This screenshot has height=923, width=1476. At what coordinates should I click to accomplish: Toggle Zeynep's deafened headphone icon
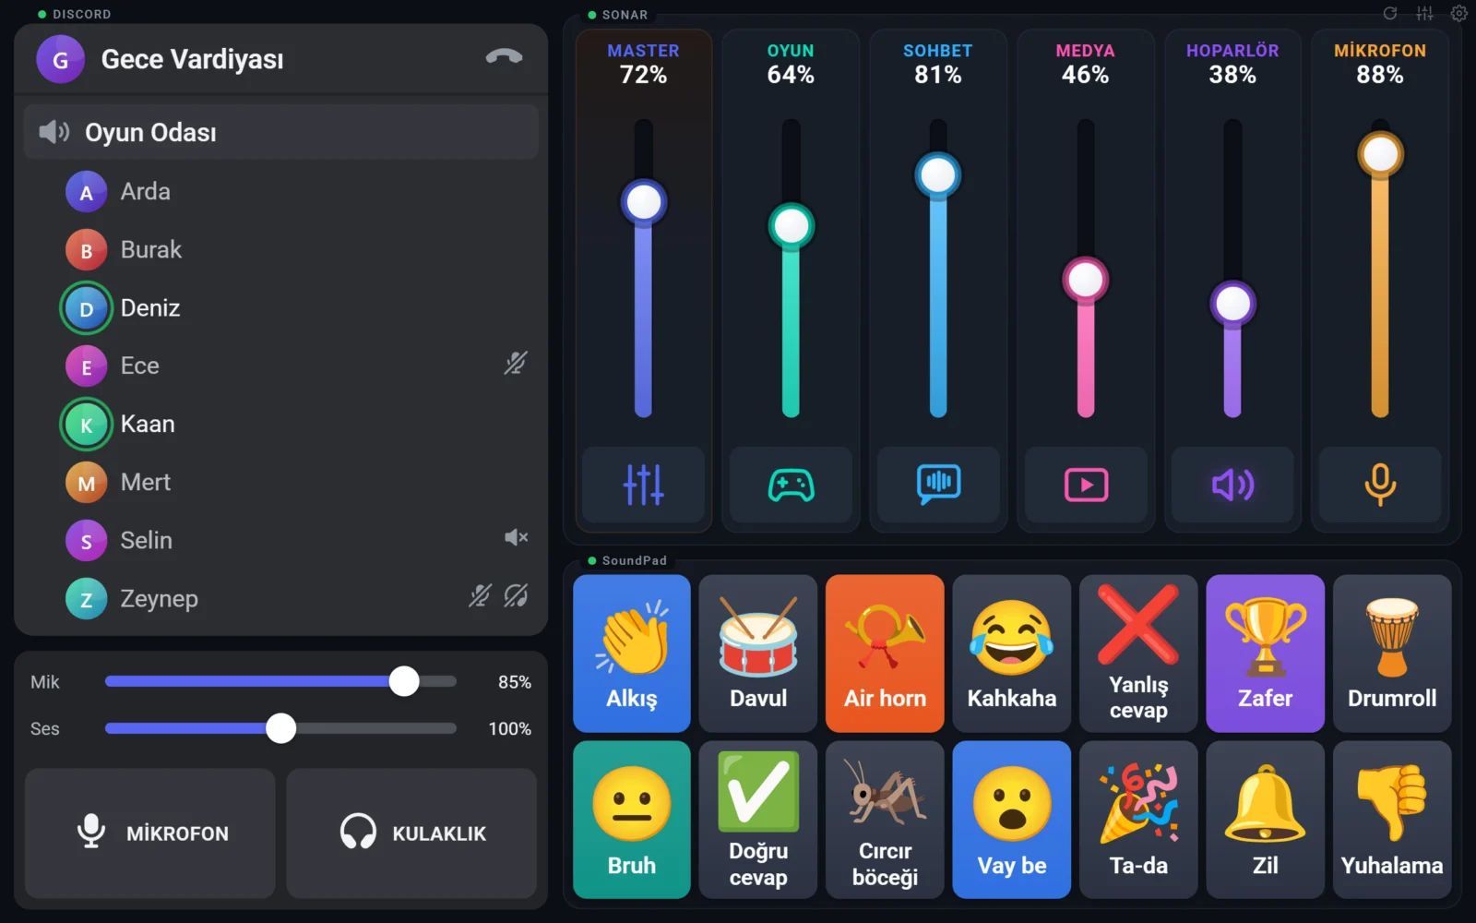click(x=516, y=596)
